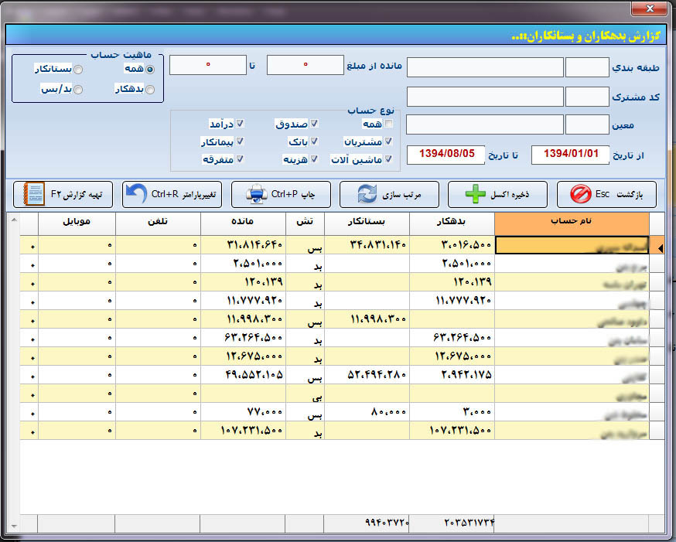Disable the پیمانکار account type checkbox
Viewport: 676px width, 542px height.
pos(241,141)
